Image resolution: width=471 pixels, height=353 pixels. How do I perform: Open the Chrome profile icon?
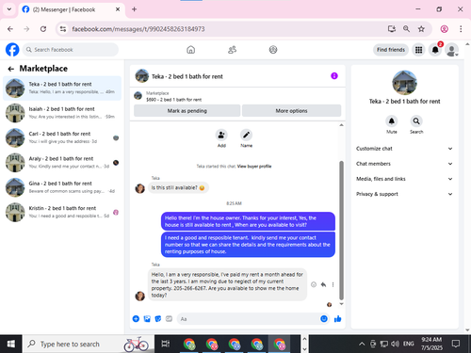[445, 29]
